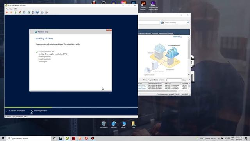
Task: Click the Cortana circle taskbar icon
Action: tap(54, 138)
